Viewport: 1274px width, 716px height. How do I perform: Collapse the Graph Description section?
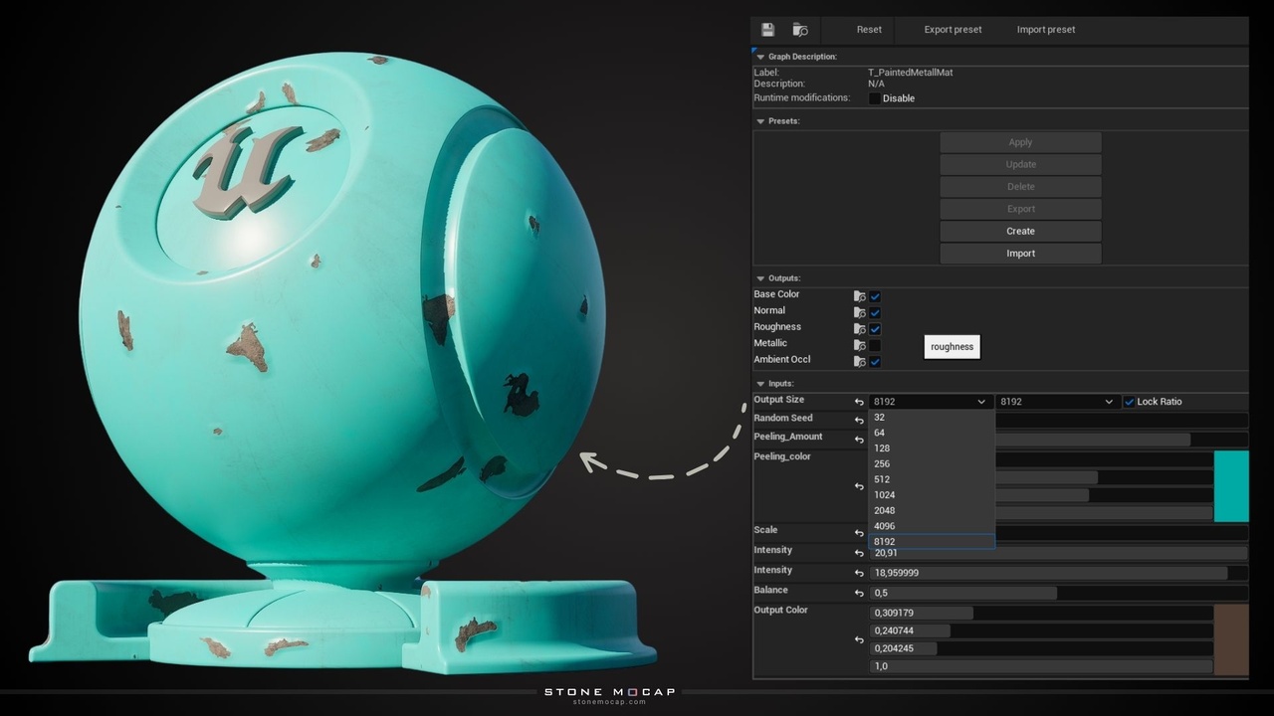pos(760,57)
